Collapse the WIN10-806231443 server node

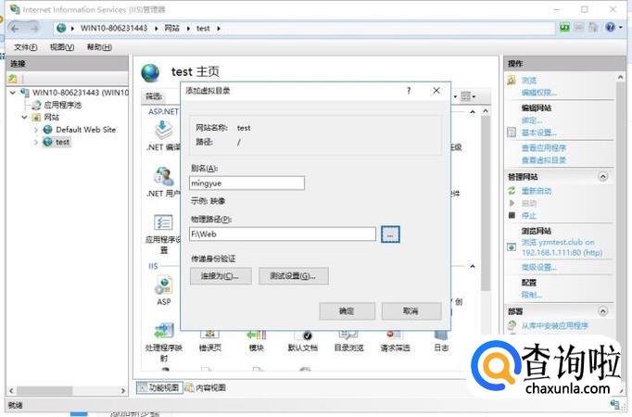pyautogui.click(x=13, y=93)
